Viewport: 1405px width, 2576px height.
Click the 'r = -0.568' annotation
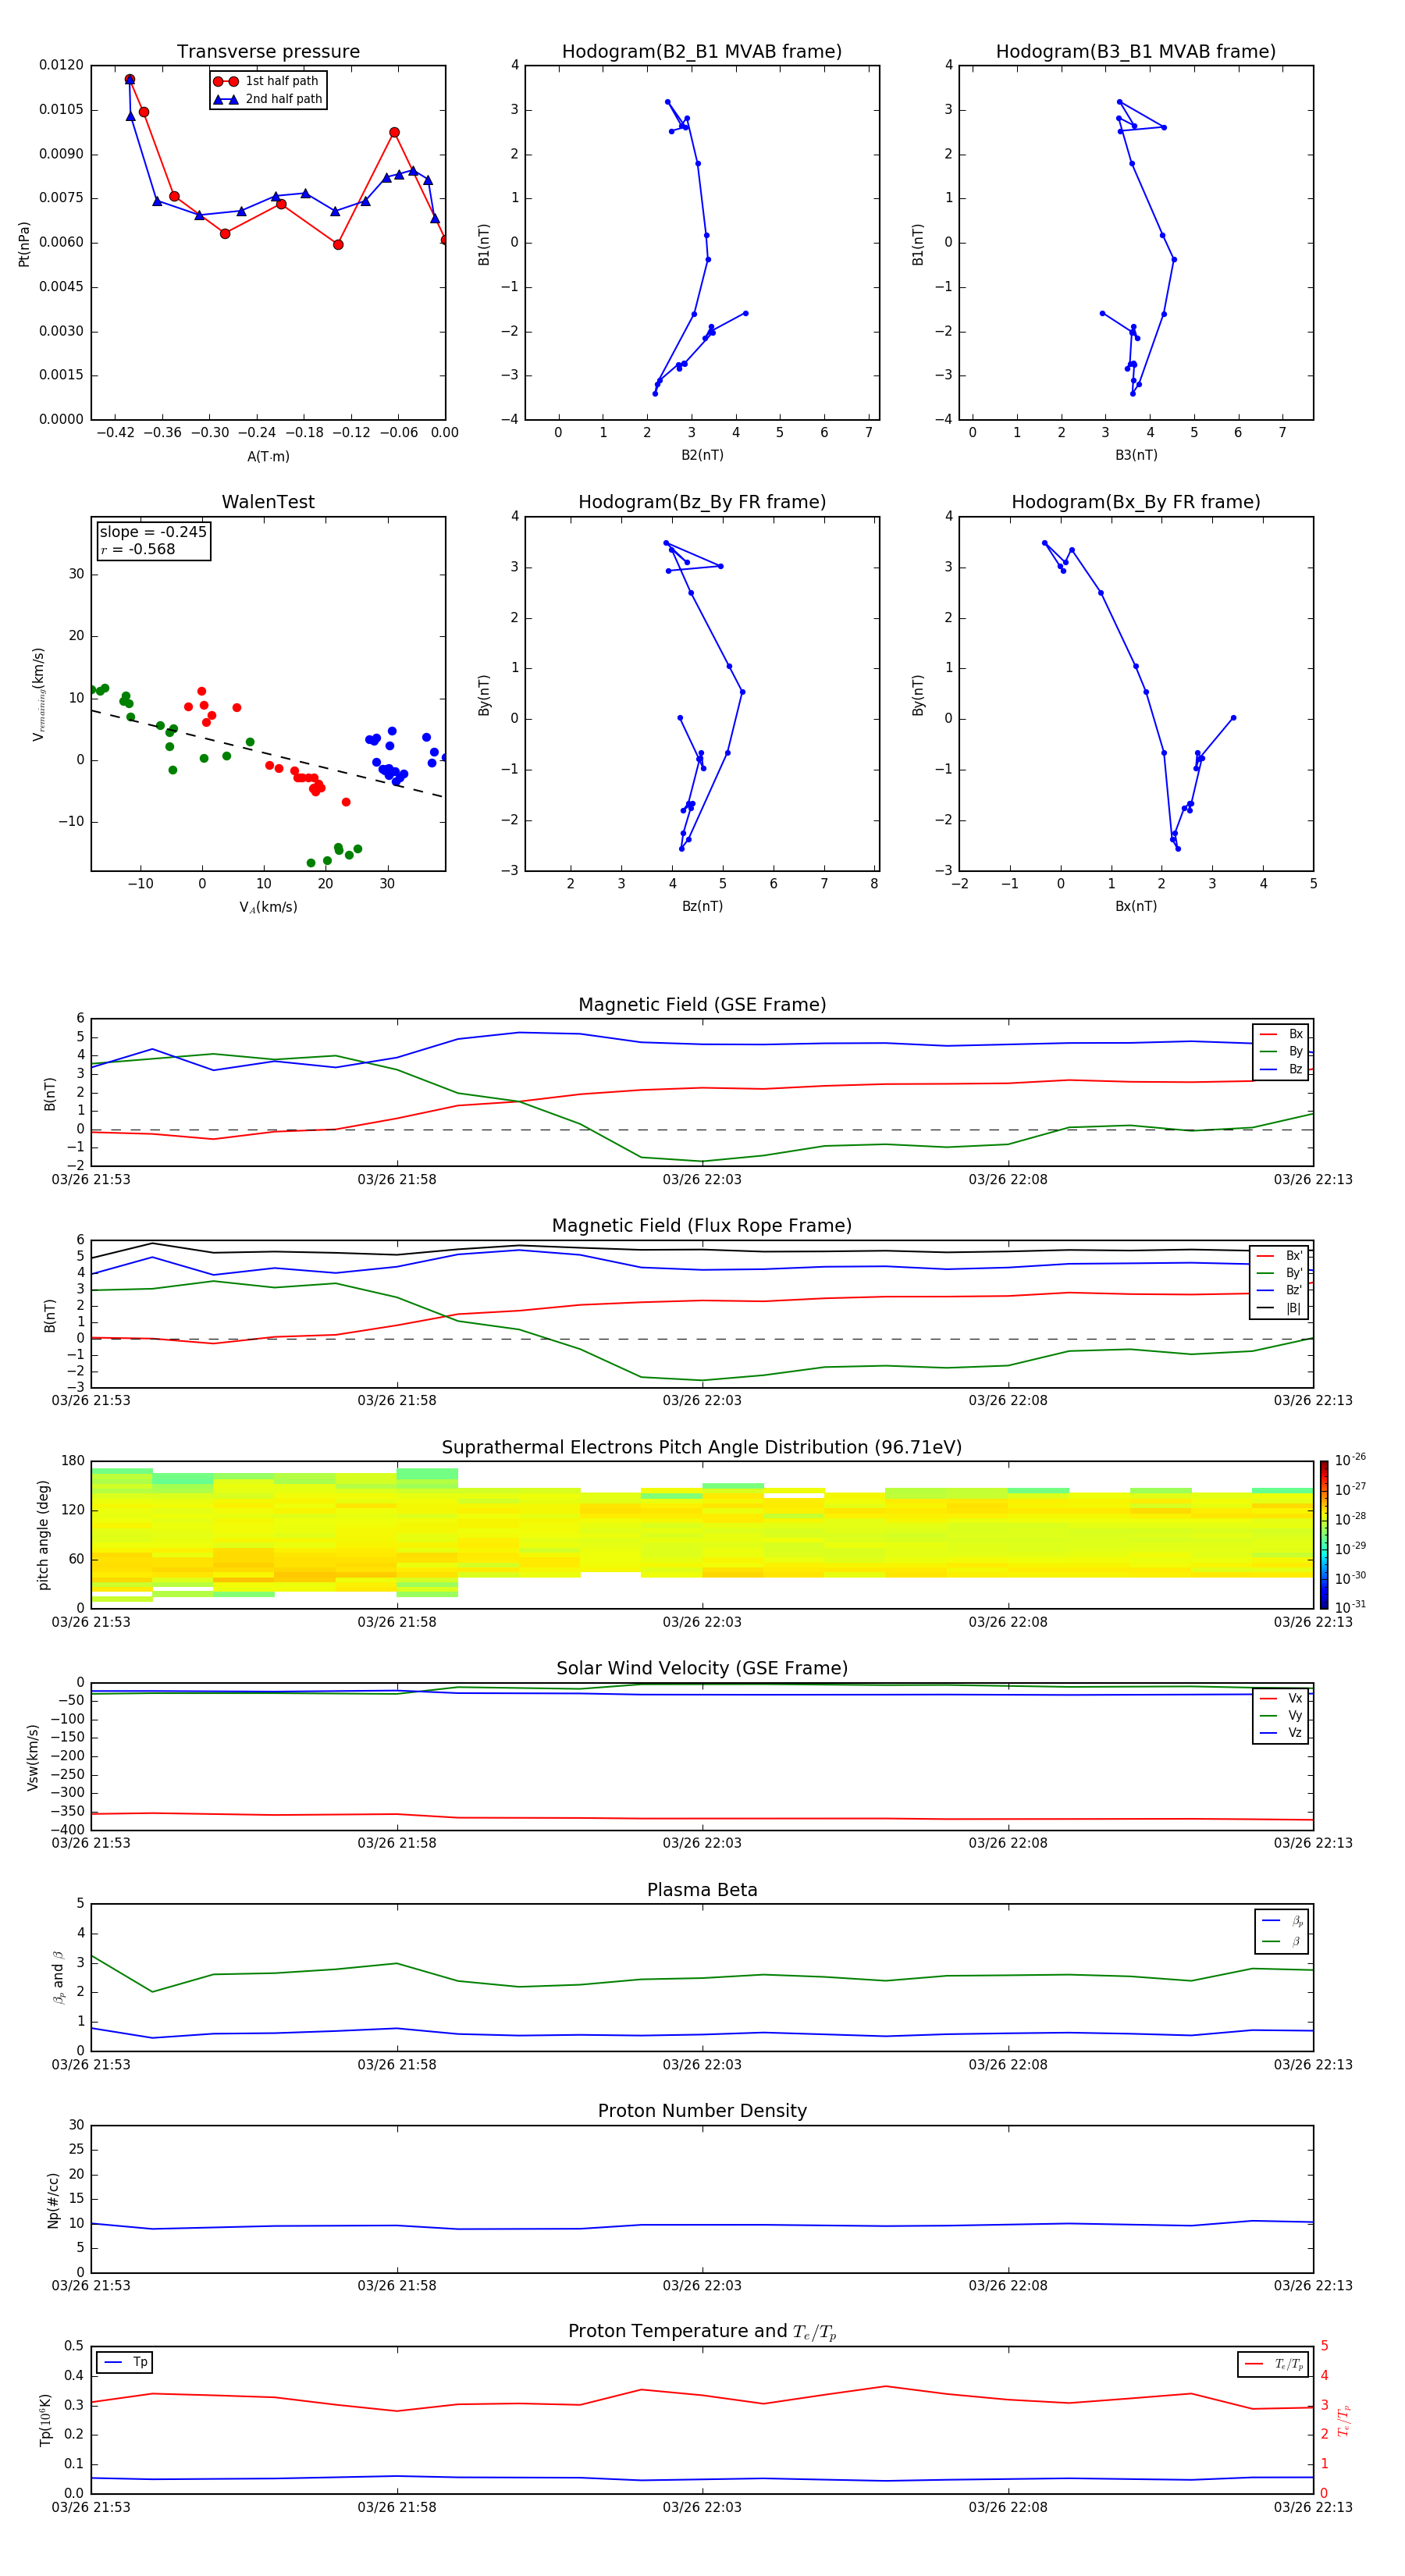(x=137, y=549)
